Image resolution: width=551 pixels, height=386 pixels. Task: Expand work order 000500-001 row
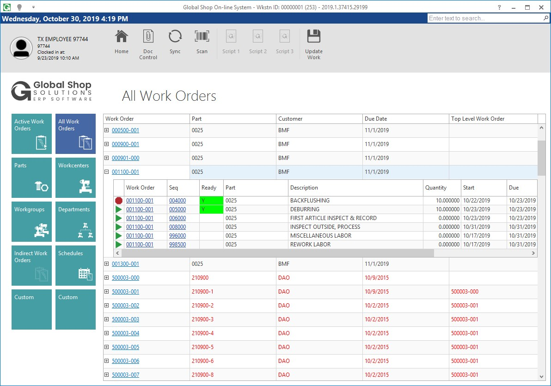pyautogui.click(x=106, y=130)
